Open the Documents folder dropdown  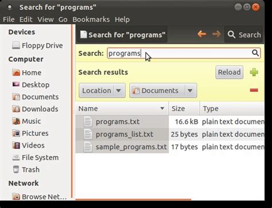(163, 91)
